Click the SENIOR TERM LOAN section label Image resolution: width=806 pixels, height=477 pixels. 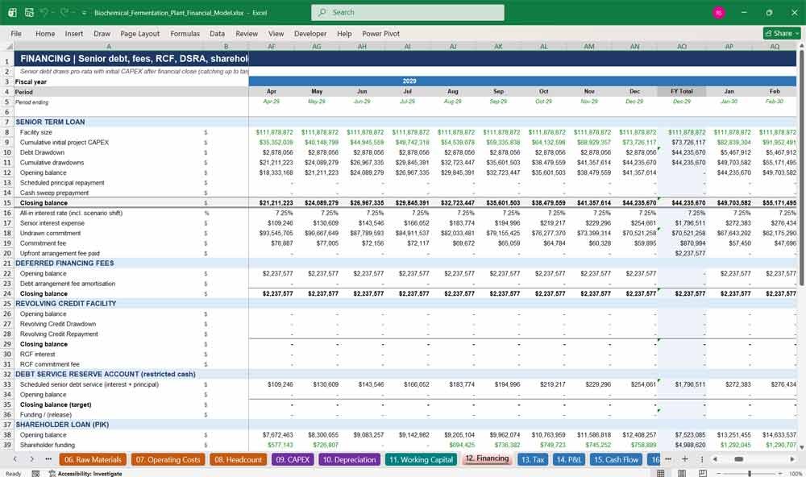[x=50, y=122]
